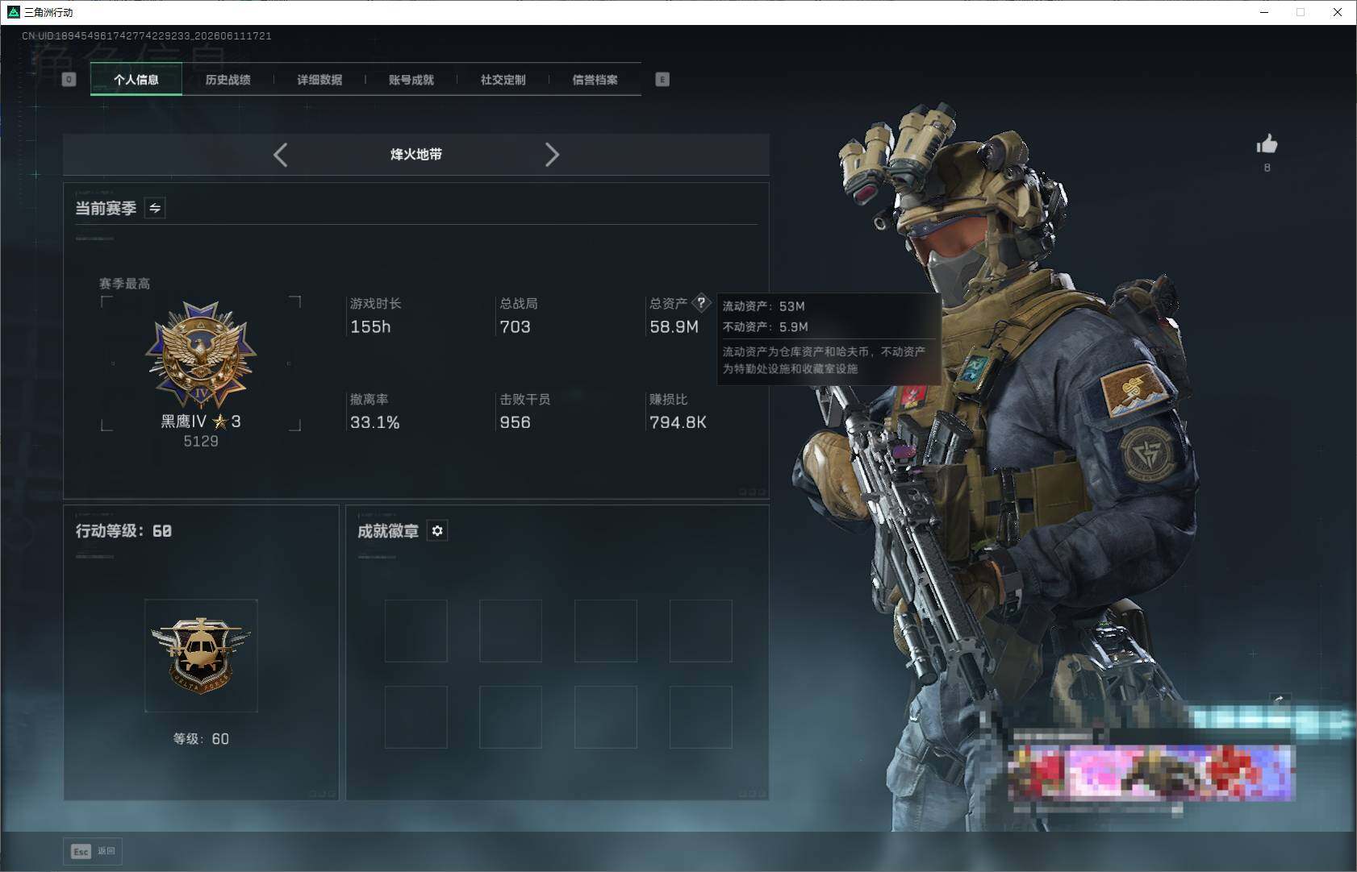Open the 账号成就 tab

tap(411, 79)
